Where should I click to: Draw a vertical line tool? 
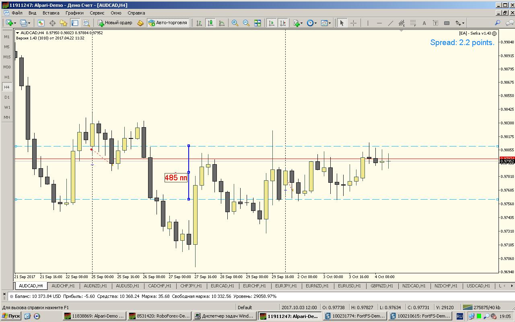[x=368, y=23]
